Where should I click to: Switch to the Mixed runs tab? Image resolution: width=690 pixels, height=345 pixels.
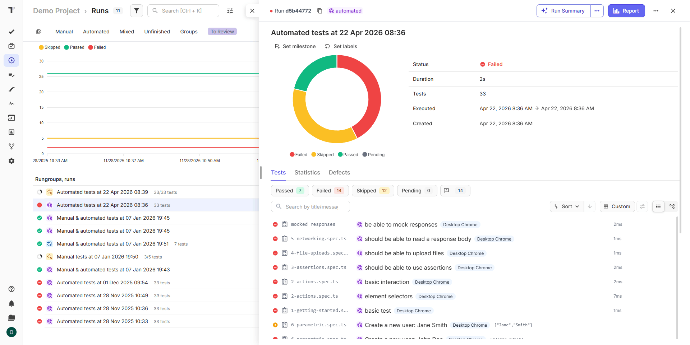(127, 32)
